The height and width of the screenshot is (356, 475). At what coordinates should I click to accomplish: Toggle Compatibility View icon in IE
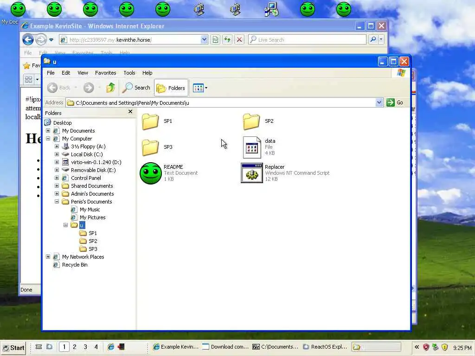point(215,39)
